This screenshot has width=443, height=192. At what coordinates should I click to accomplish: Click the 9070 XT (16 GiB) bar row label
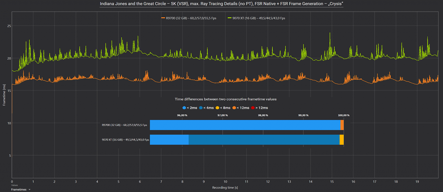tap(125, 140)
